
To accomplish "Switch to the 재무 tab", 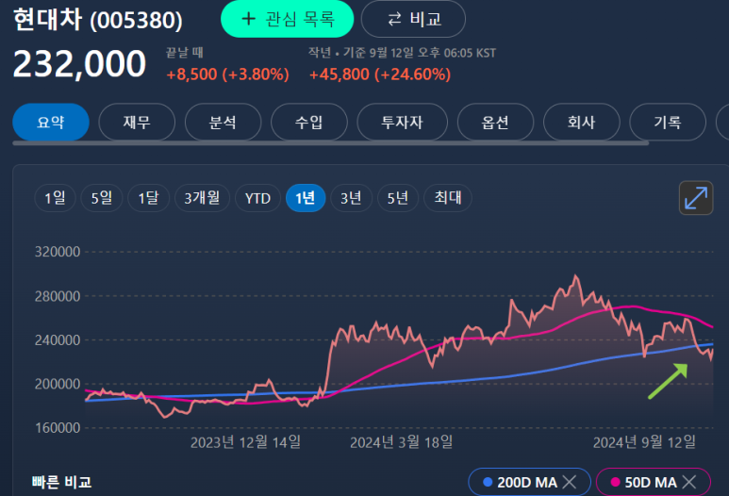I will 137,123.
